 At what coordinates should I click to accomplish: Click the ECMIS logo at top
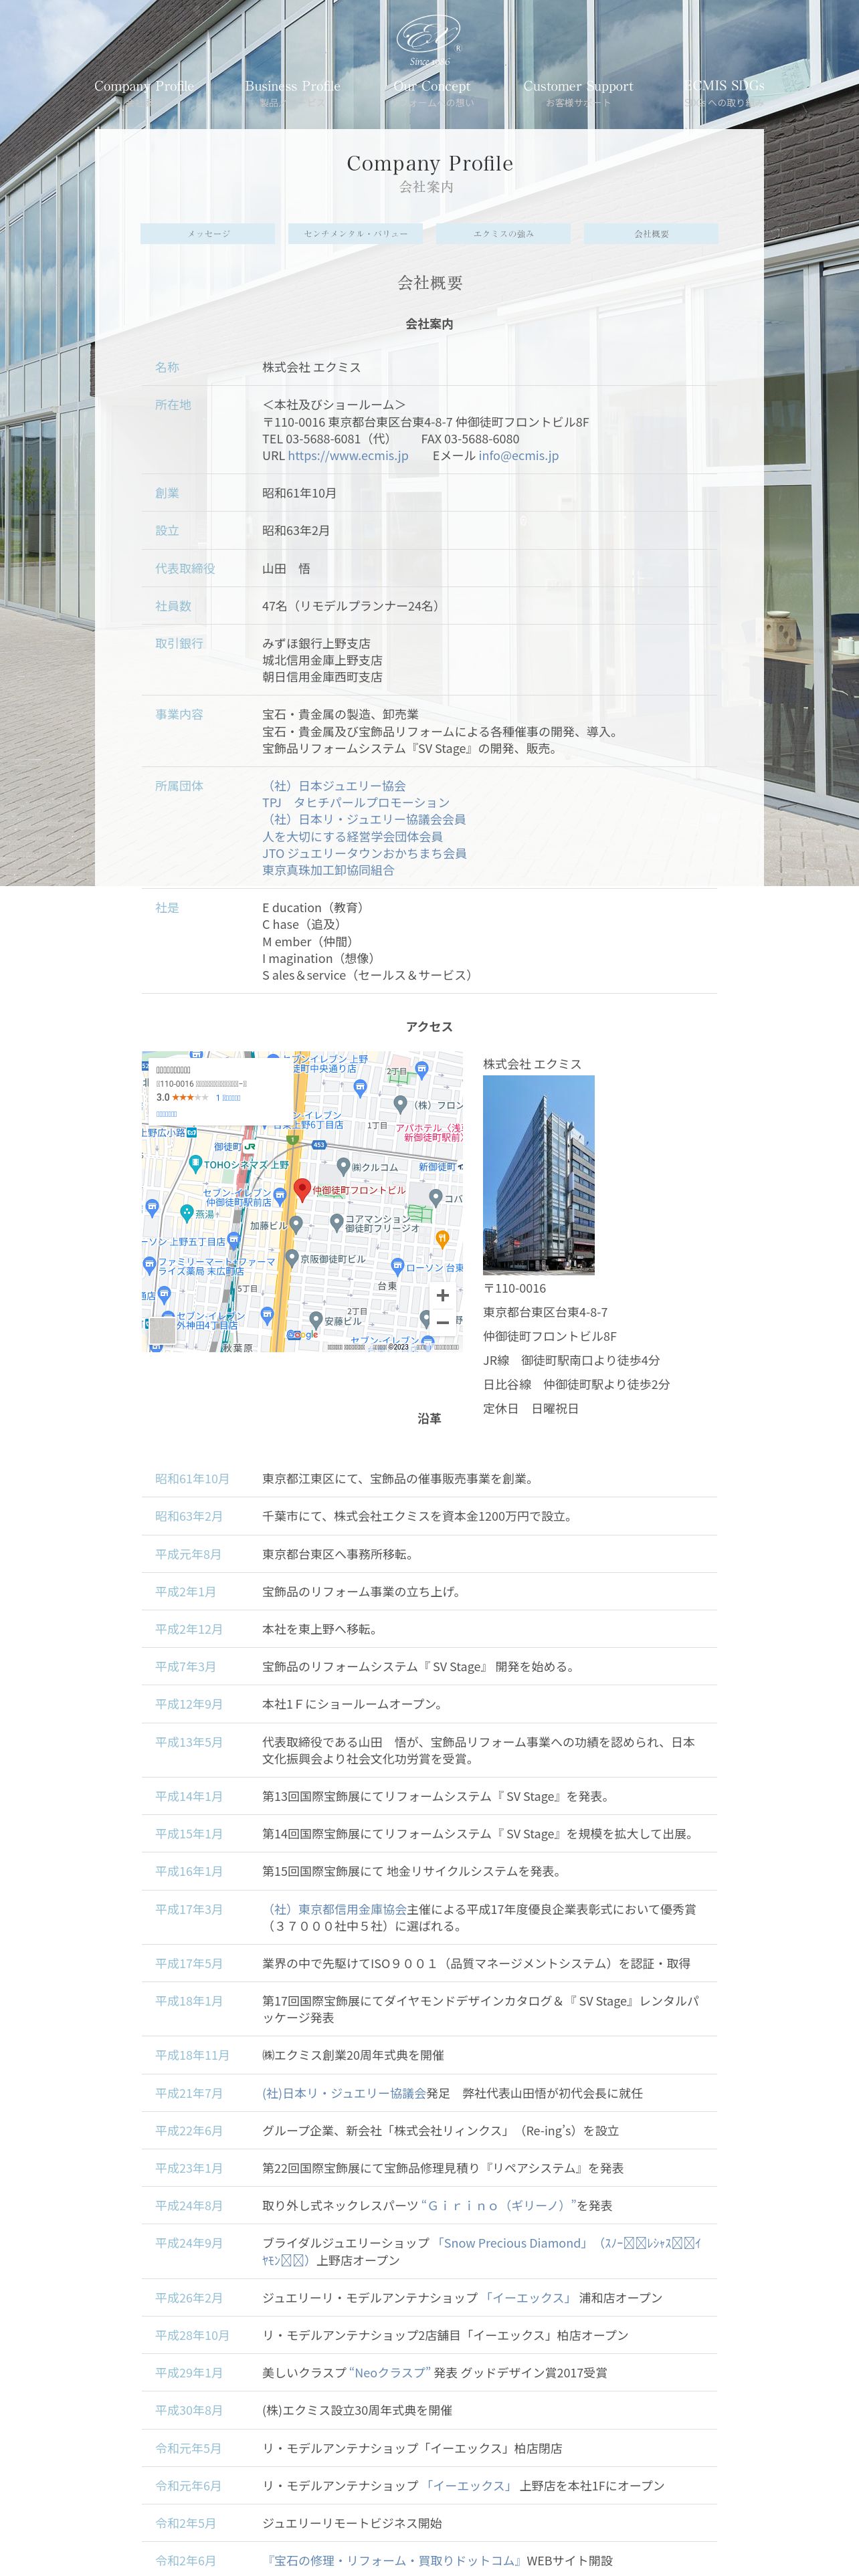(429, 40)
